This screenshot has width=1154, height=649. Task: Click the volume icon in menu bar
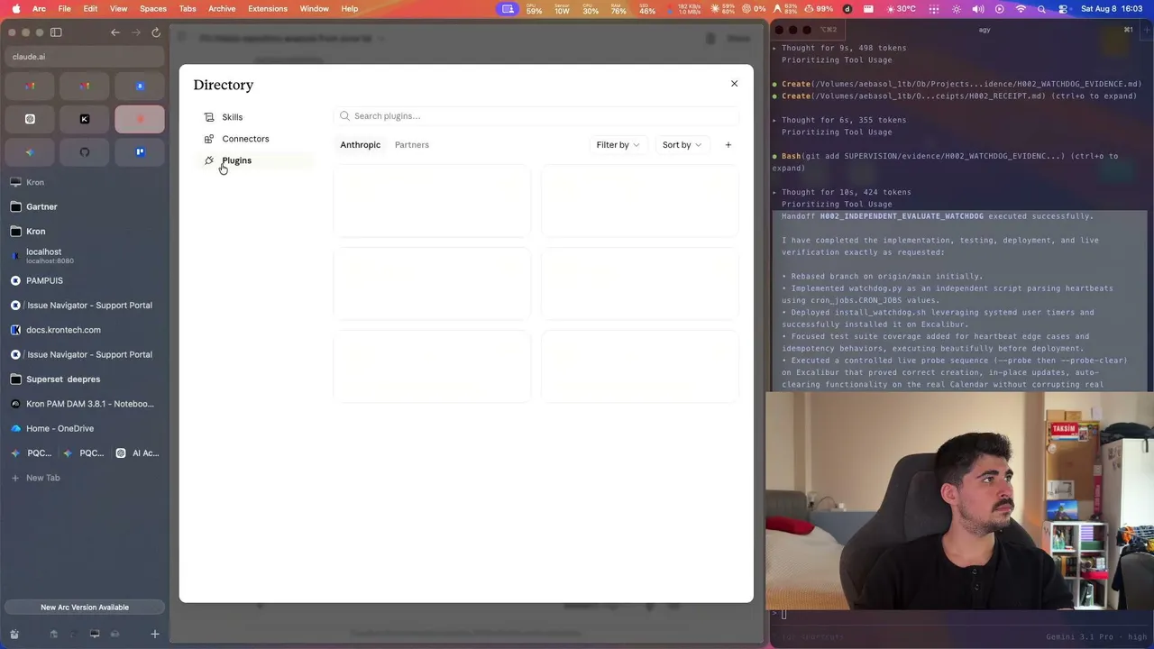[x=979, y=9]
